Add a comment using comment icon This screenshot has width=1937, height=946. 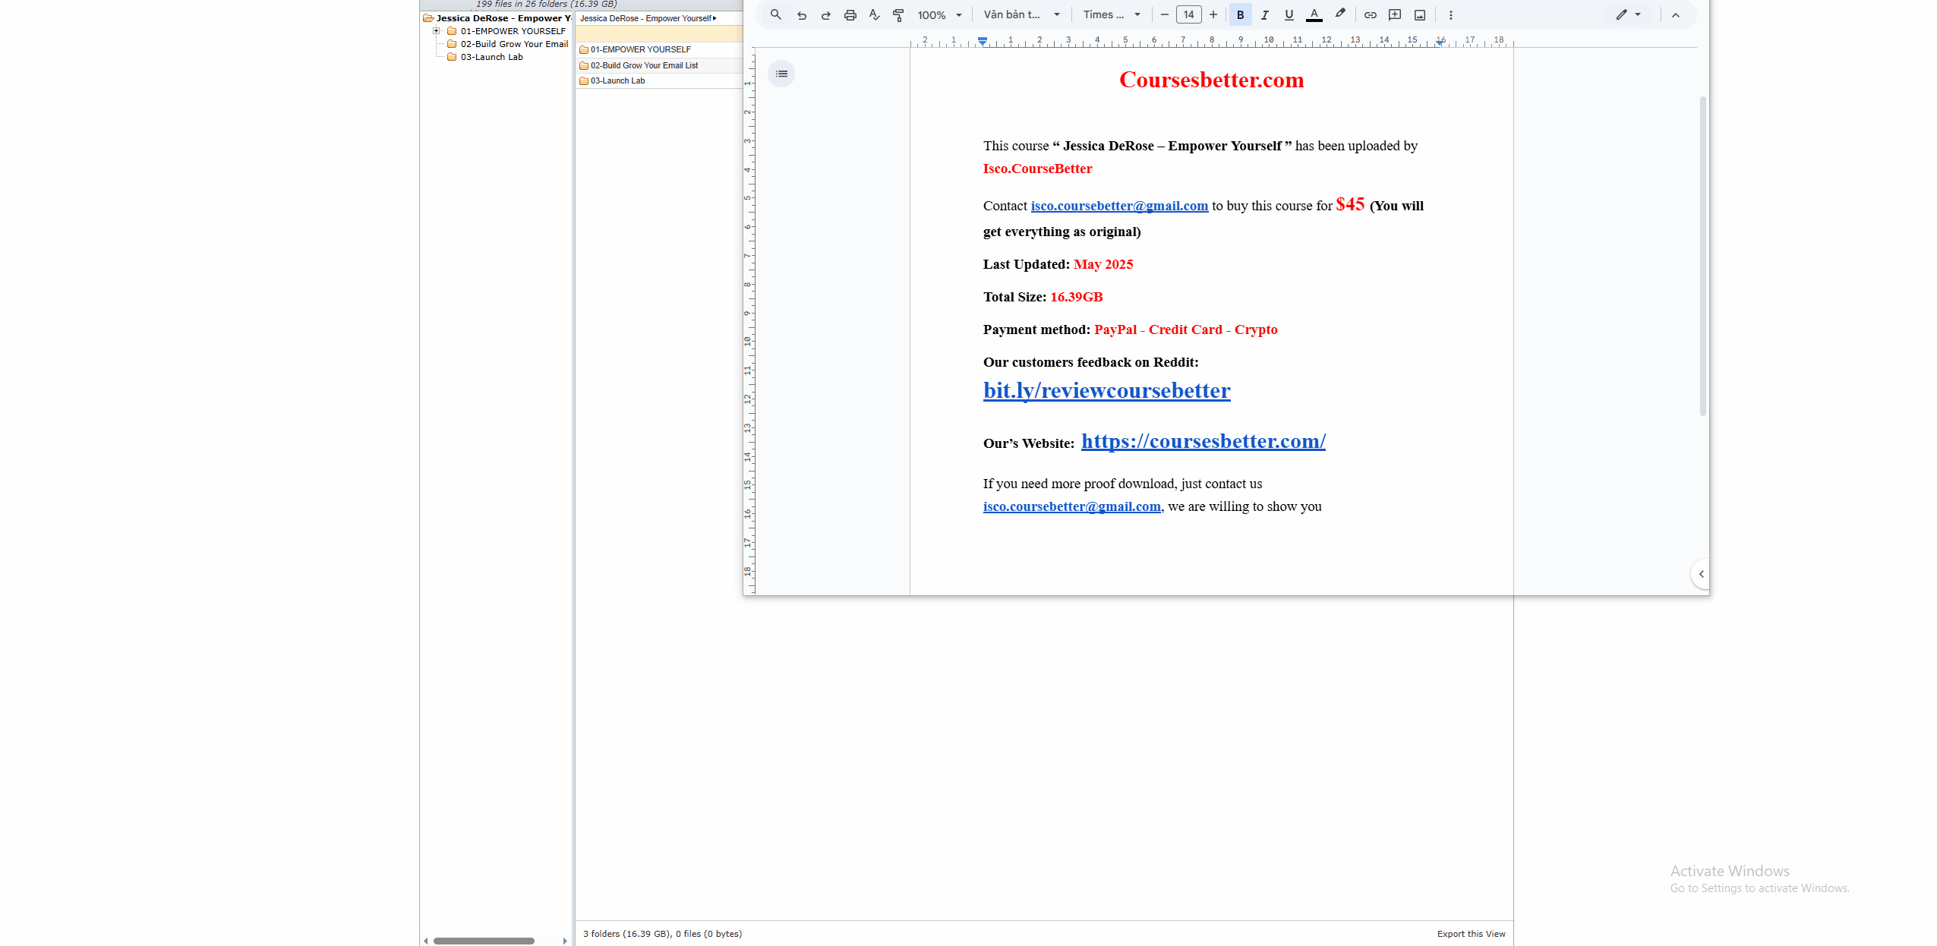[1394, 14]
